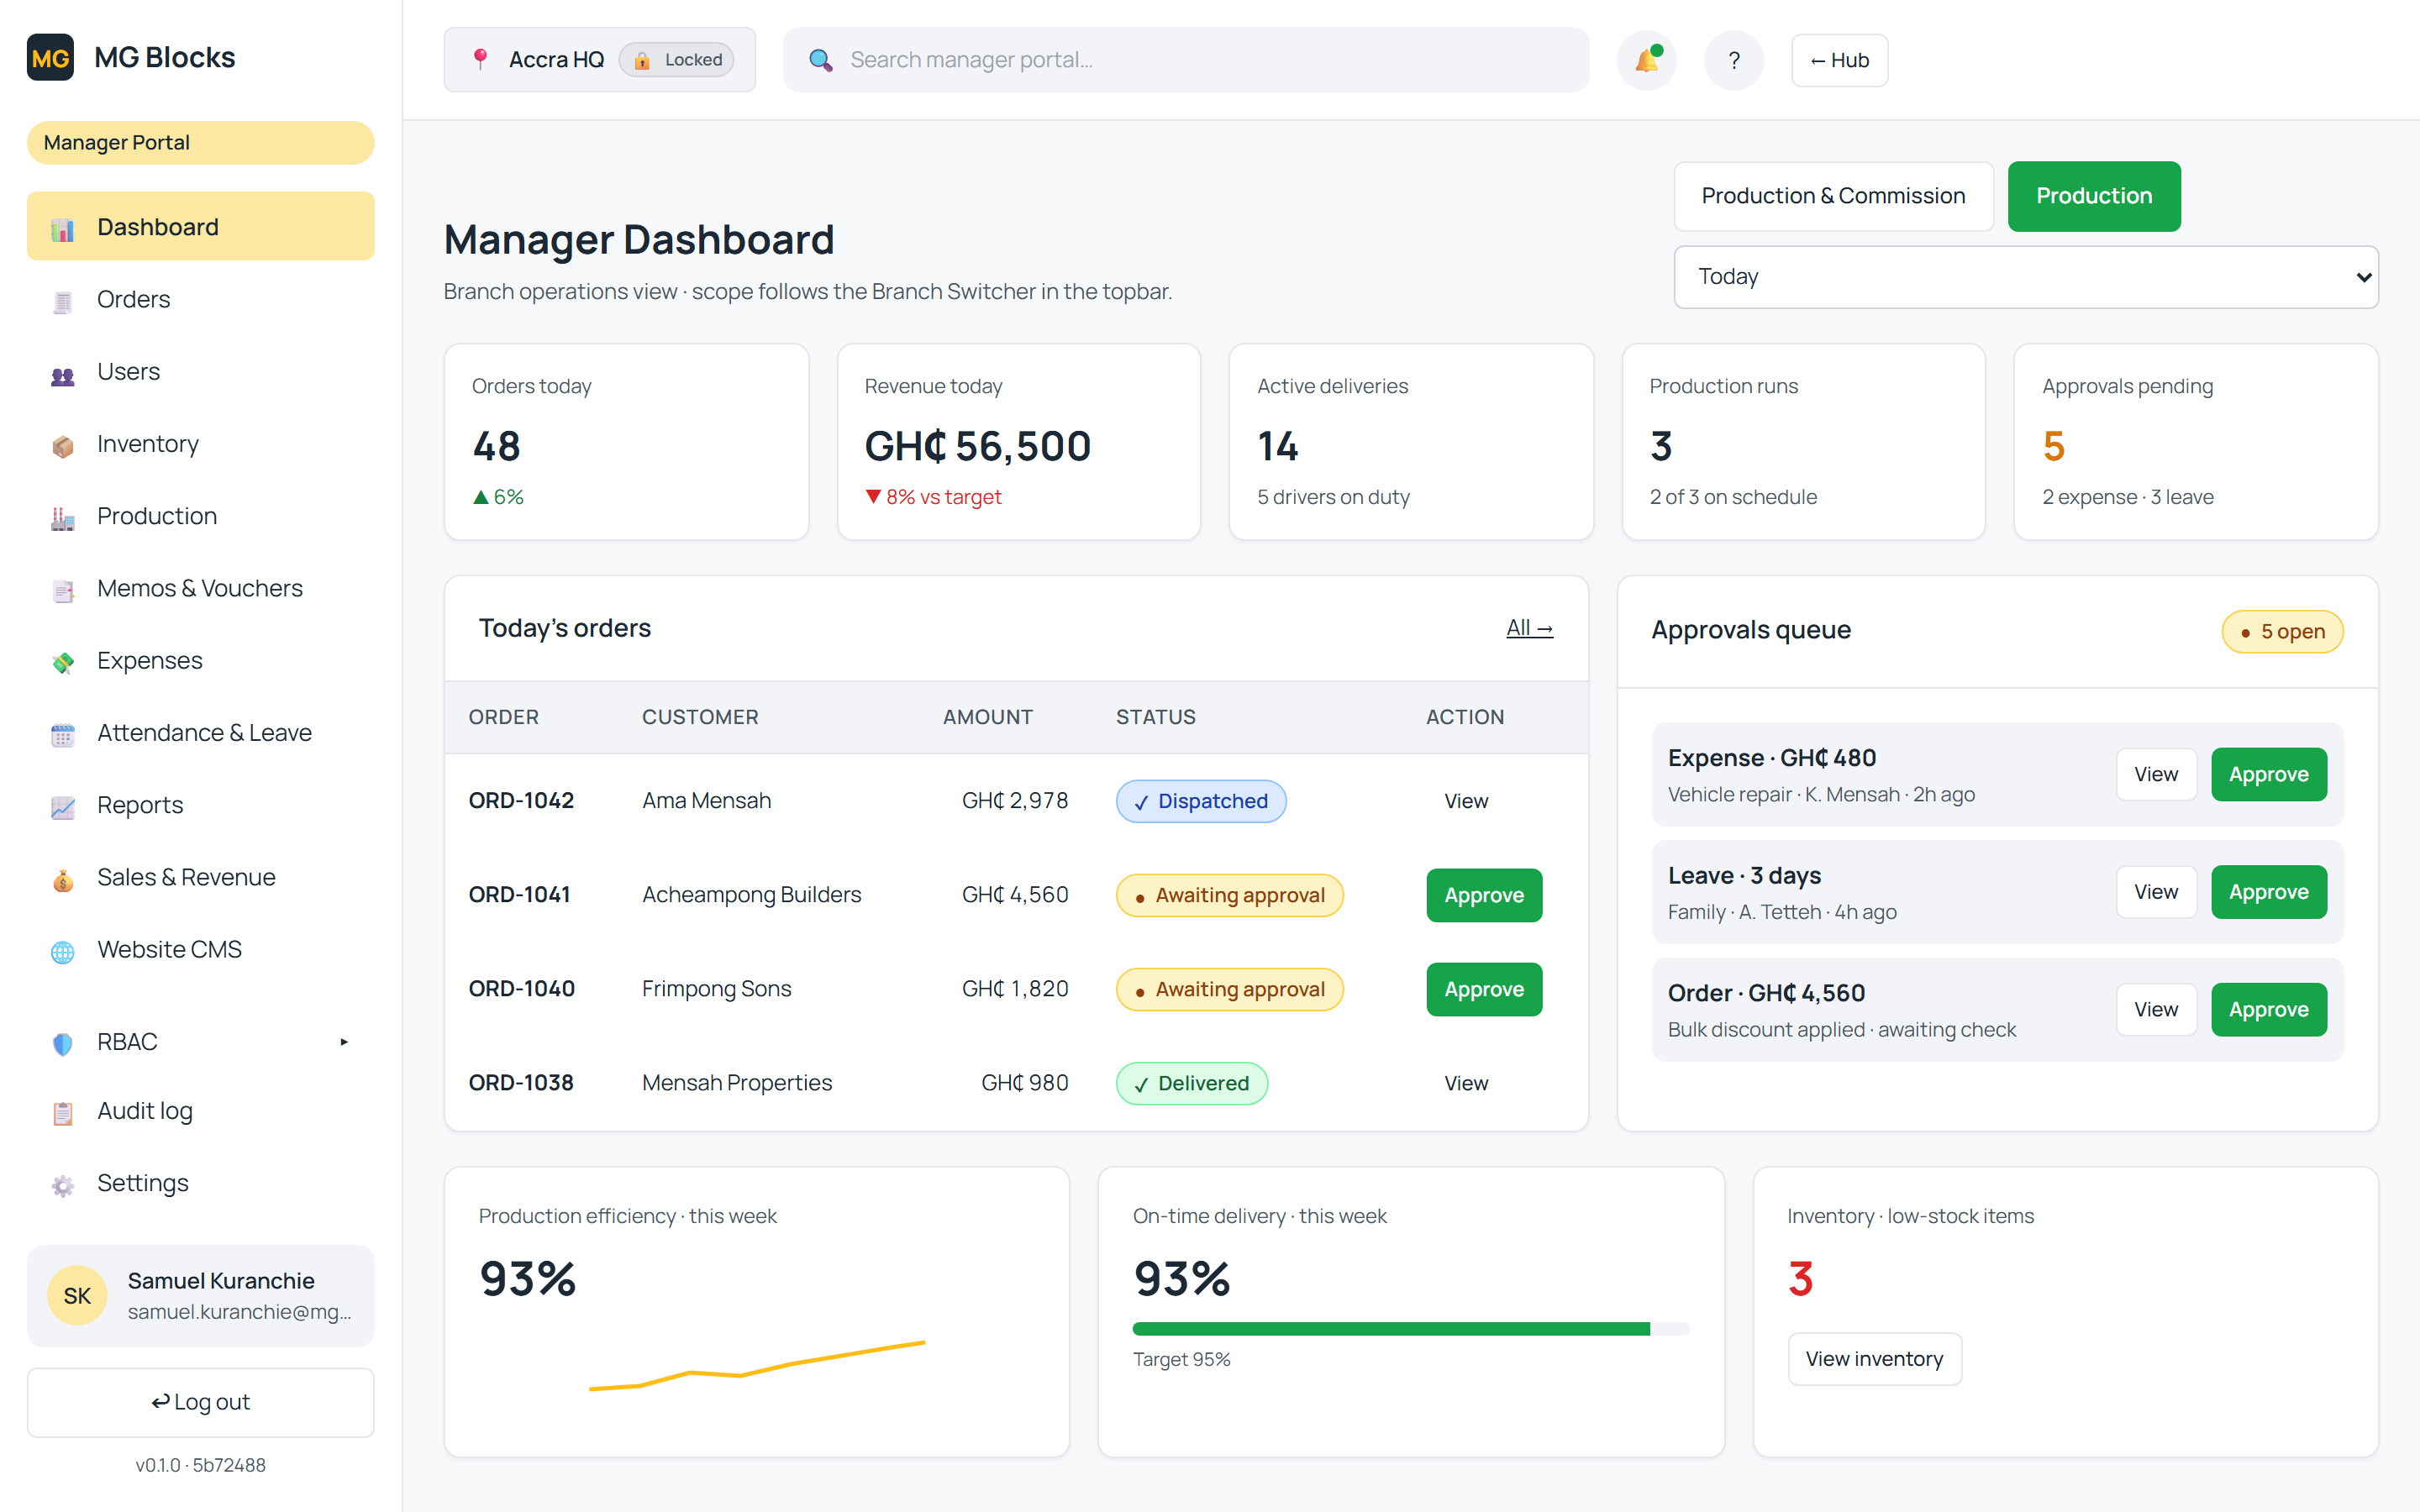
Task: Click the Revenue today GH₵ 56,500 value
Action: pos(978,446)
